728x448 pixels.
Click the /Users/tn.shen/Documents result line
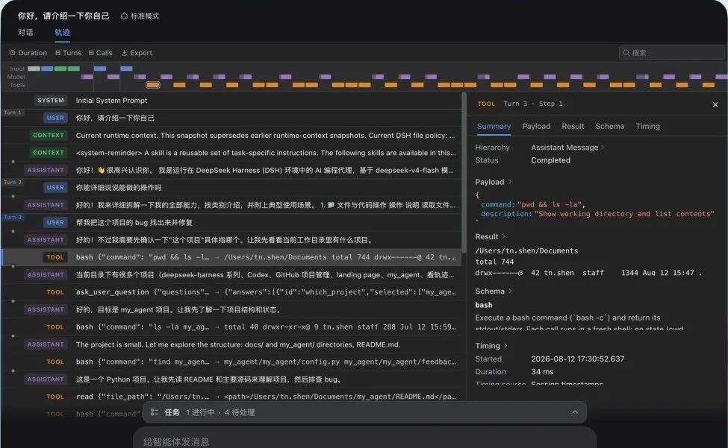pyautogui.click(x=526, y=250)
